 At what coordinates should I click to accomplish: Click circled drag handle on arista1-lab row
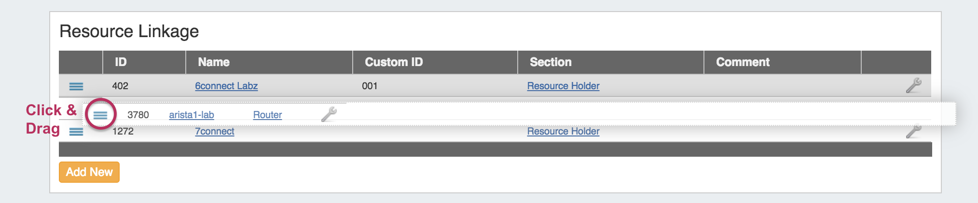100,115
